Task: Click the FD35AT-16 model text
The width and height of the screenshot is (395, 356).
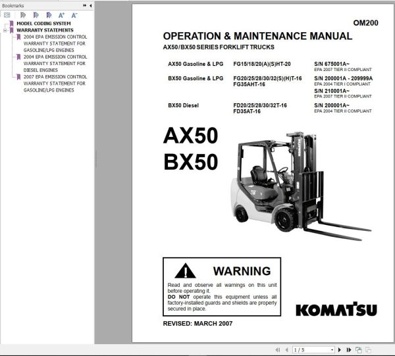Action: tap(247, 111)
